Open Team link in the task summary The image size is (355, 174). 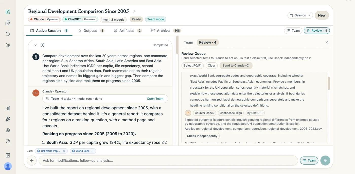(155, 99)
